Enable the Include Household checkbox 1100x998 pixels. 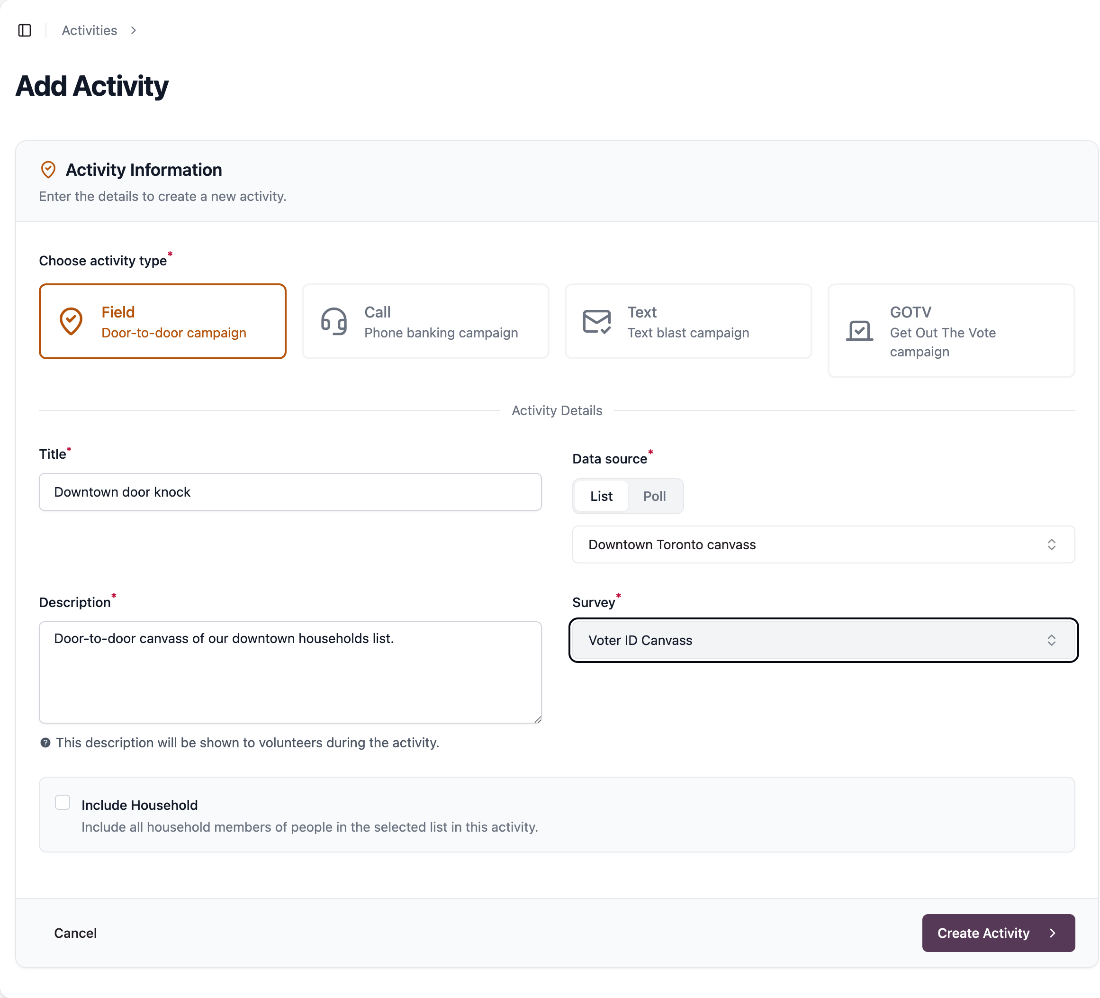point(63,803)
